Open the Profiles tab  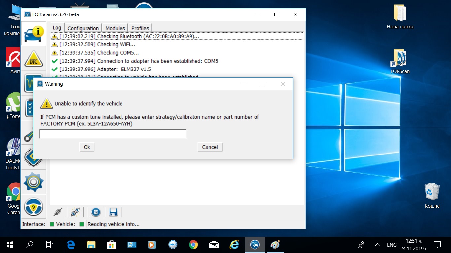tap(140, 28)
